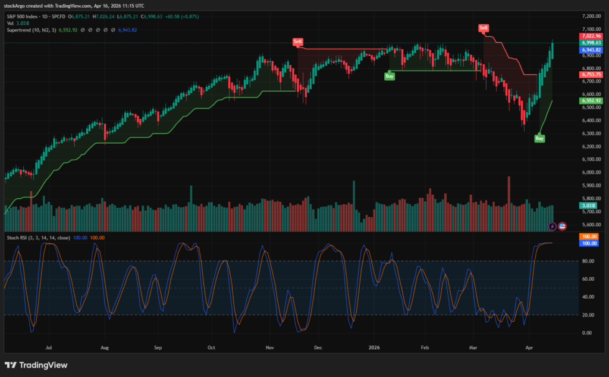Click the 2026 label on time axis

374,347
